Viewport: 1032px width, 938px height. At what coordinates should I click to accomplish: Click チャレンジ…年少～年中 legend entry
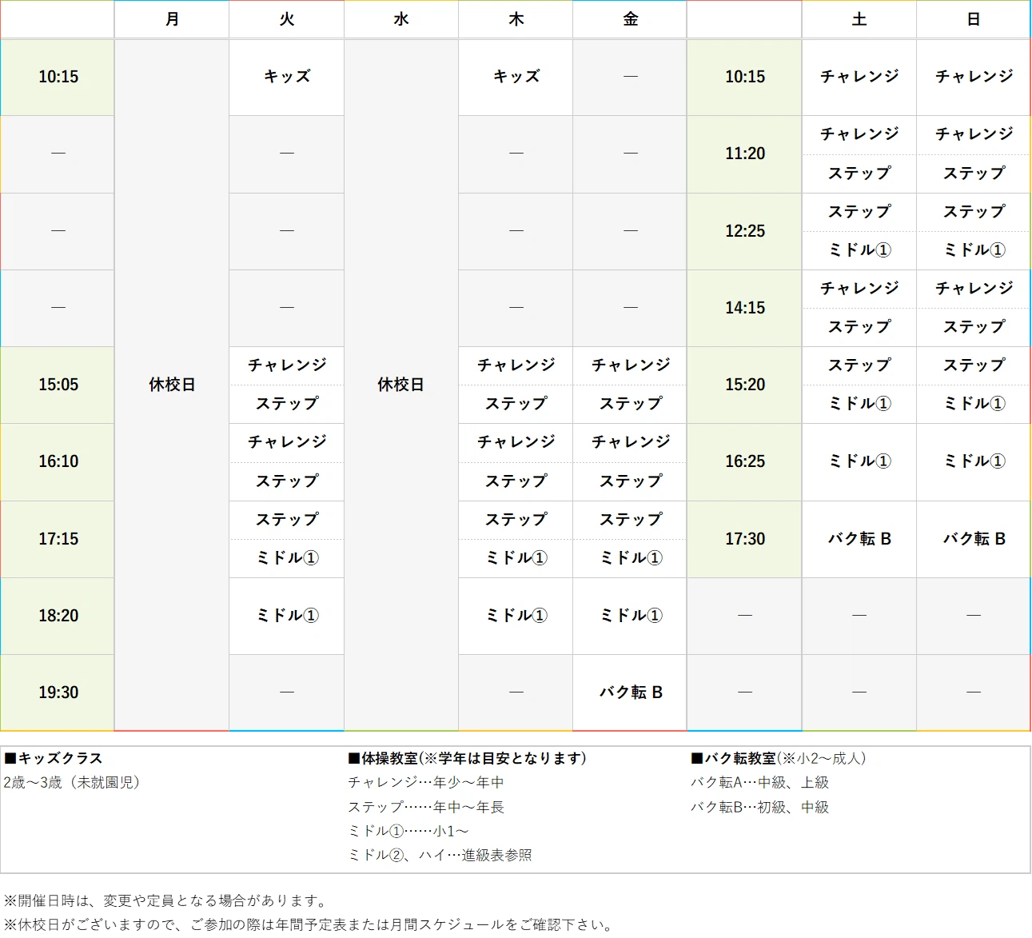pyautogui.click(x=429, y=784)
